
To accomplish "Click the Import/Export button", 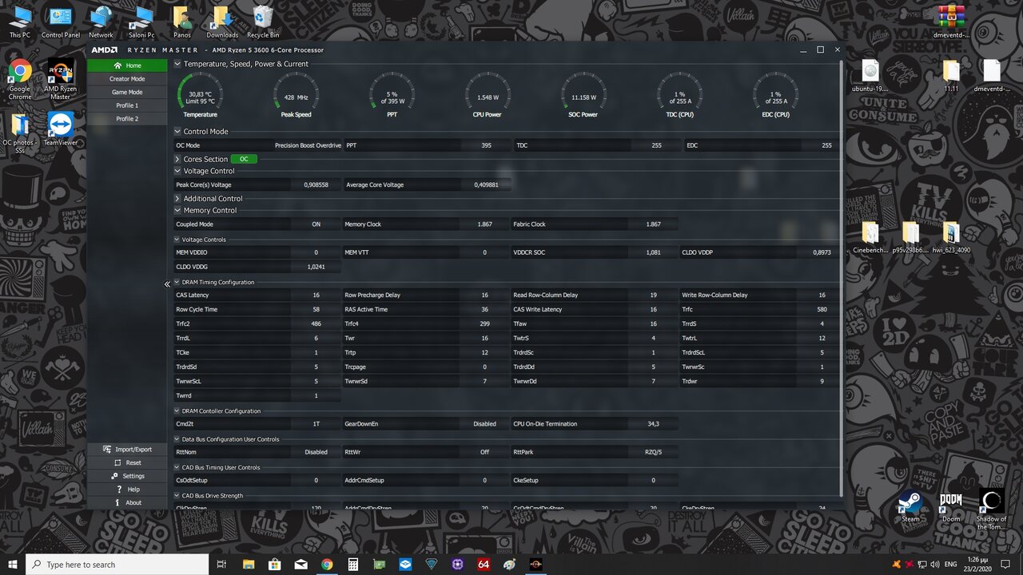I will (x=127, y=450).
